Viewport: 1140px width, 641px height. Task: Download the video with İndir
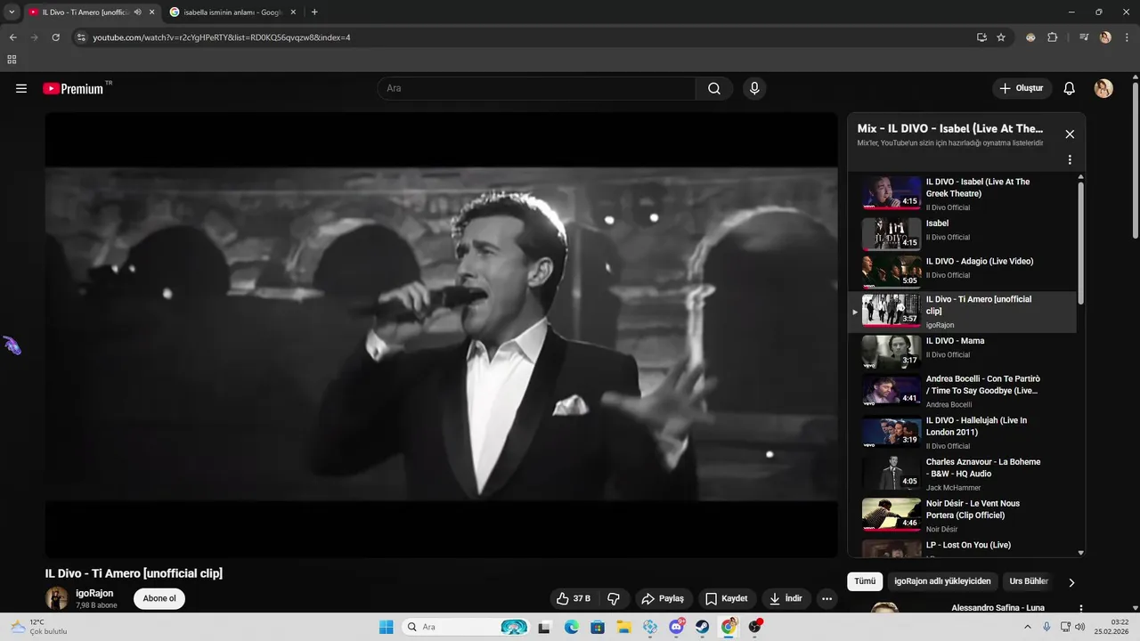point(786,598)
